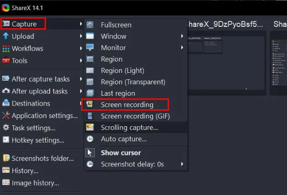The height and width of the screenshot is (195, 287).
Task: Toggle the Show cursor option label
Action: (121, 153)
